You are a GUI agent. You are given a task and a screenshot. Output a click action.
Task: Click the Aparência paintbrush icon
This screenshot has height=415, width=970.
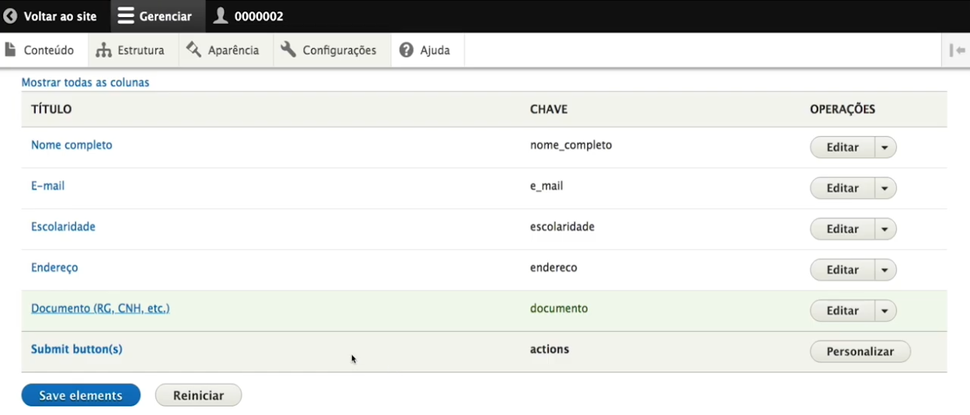coord(194,50)
